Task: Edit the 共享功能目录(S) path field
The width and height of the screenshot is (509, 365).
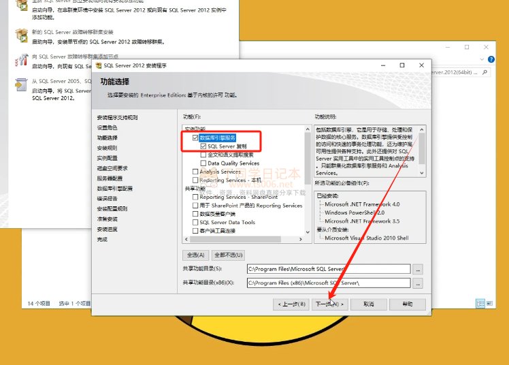Action: pyautogui.click(x=329, y=269)
